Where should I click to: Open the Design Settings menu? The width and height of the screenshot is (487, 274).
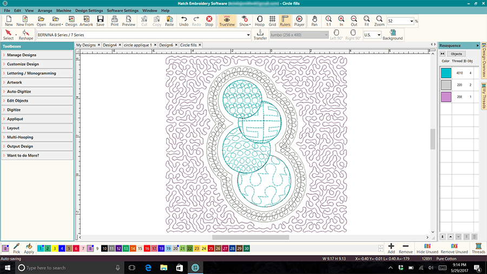pos(89,10)
